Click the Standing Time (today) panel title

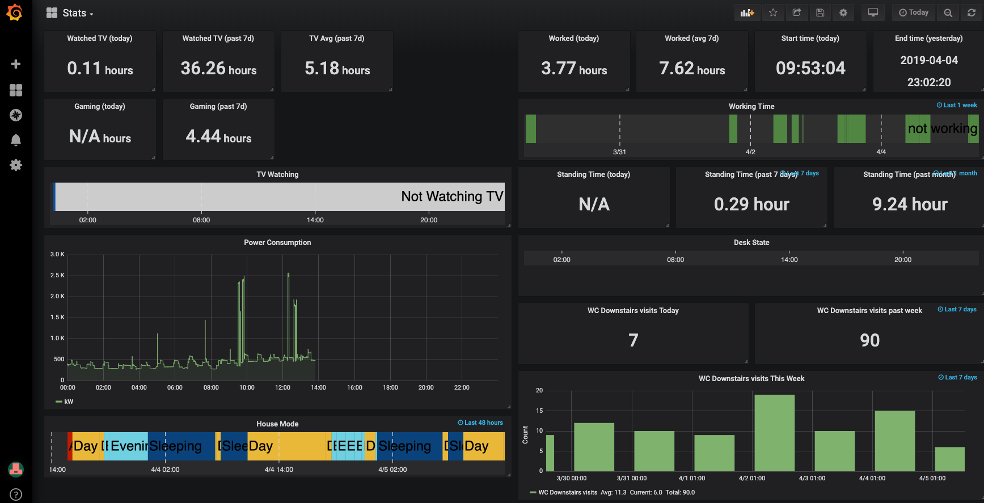(594, 175)
